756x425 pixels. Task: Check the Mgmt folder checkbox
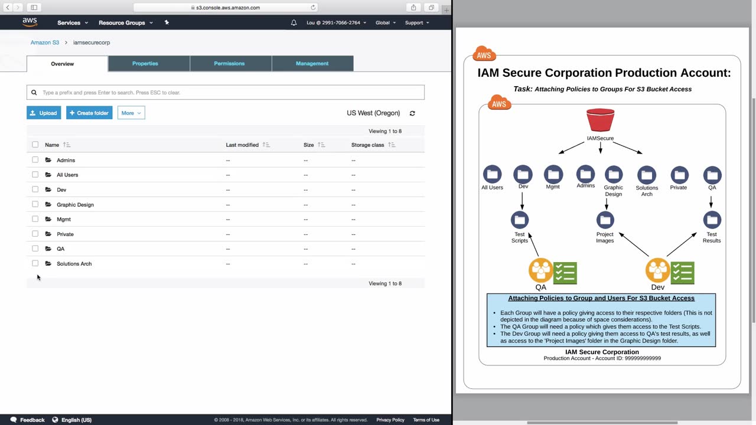click(x=35, y=219)
